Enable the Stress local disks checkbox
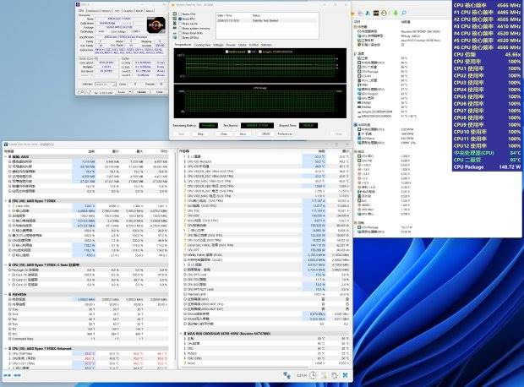 (180, 33)
